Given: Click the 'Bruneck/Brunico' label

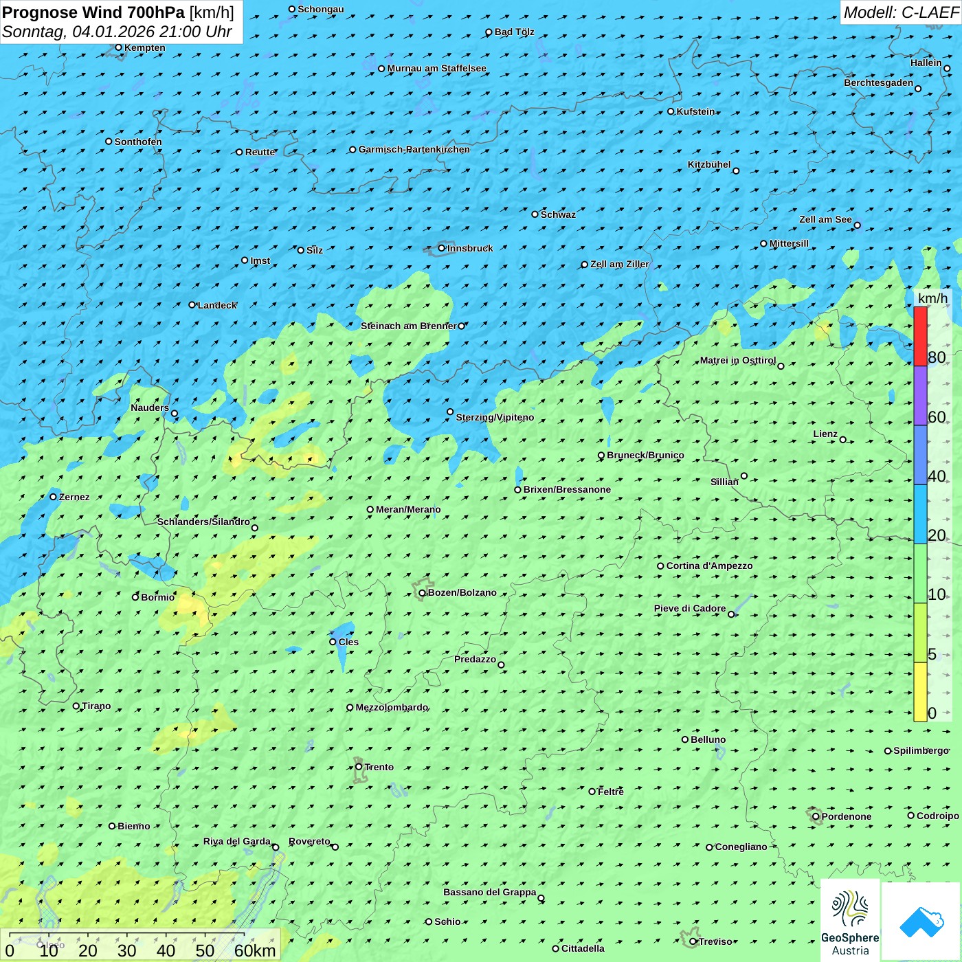Looking at the screenshot, I should point(645,455).
